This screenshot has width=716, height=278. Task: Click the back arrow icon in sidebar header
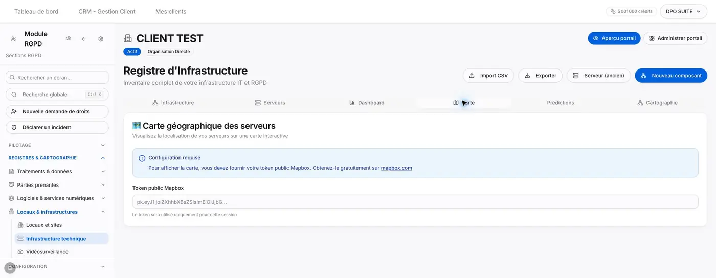click(83, 39)
